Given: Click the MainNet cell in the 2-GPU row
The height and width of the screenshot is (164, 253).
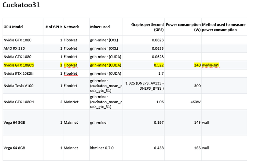Looking at the screenshot, I should [x=71, y=102].
